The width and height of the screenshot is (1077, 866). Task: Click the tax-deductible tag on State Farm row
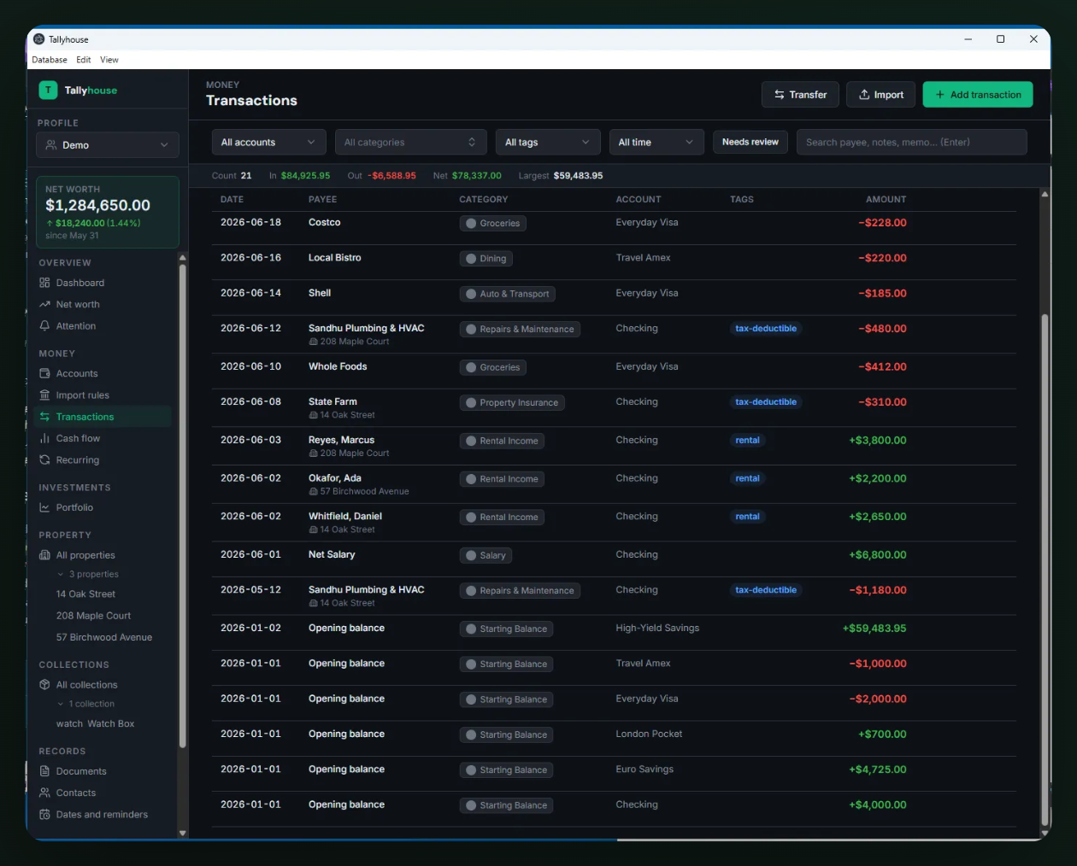[766, 402]
